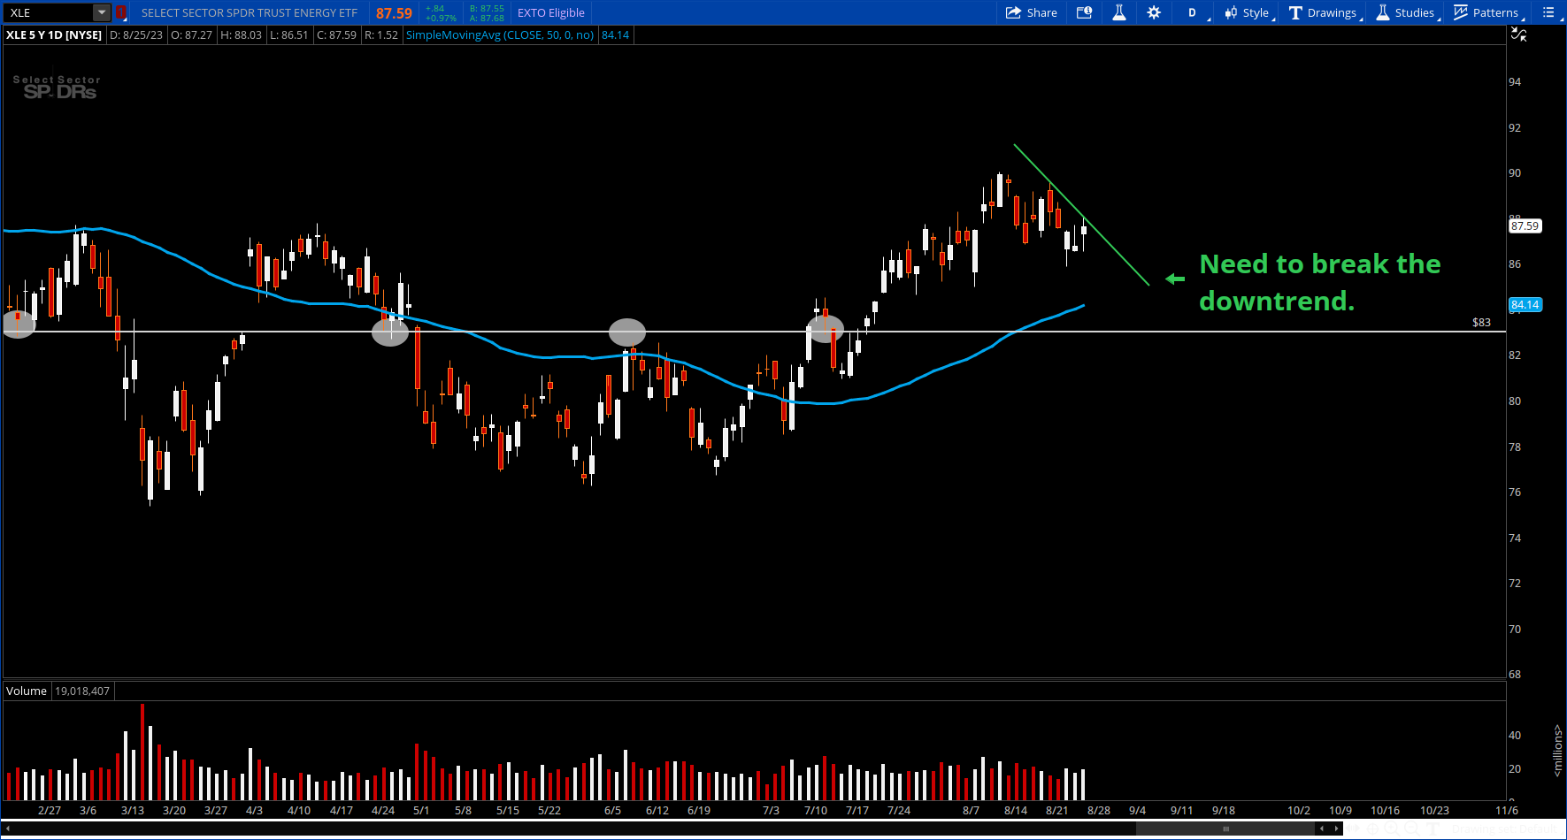Click the 8/28 date on time axis

tap(1099, 810)
